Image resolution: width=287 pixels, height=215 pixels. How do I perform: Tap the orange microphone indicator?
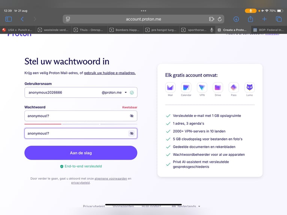pyautogui.click(x=251, y=11)
